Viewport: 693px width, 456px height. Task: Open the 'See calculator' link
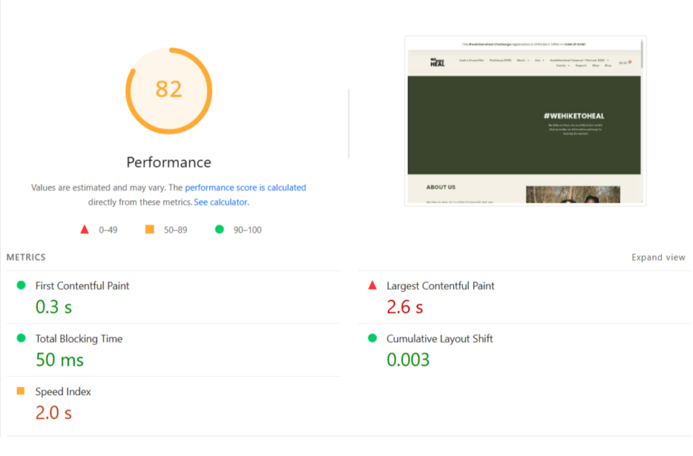point(221,202)
